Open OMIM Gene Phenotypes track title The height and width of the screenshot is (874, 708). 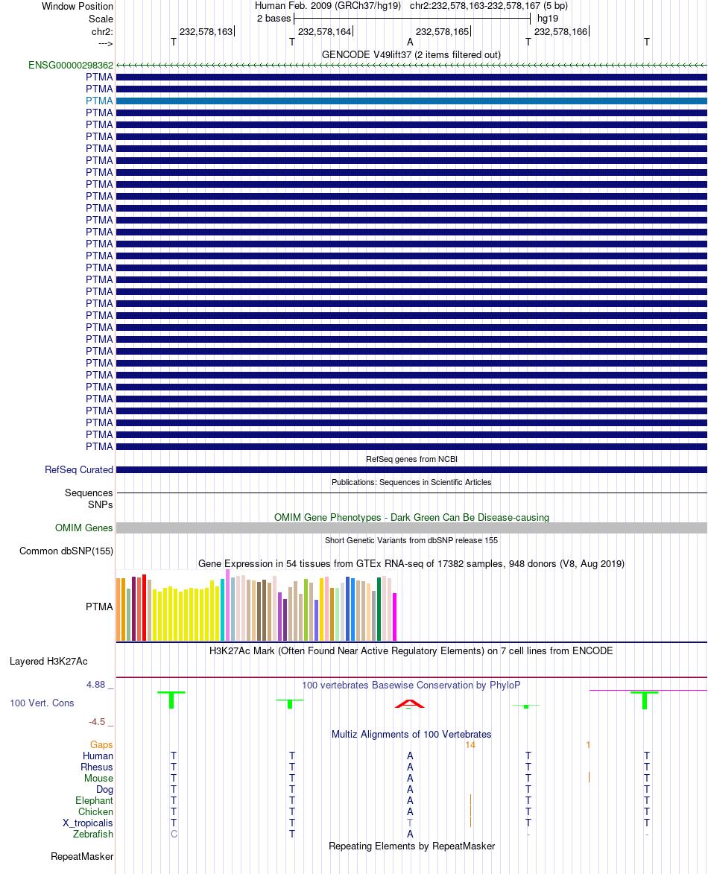[411, 517]
